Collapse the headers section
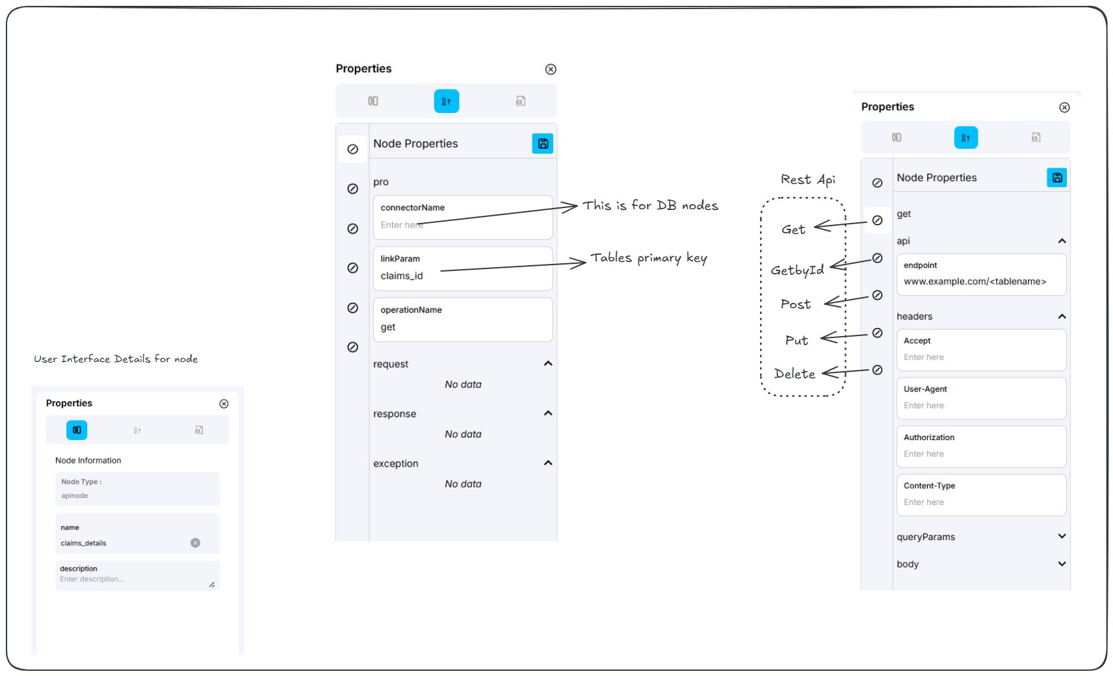Screen dimensions: 1113x676 click(x=1062, y=317)
